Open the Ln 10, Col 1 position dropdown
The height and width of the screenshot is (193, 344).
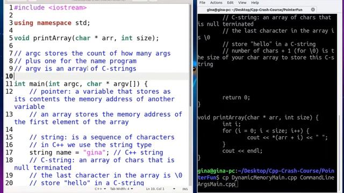(160, 189)
